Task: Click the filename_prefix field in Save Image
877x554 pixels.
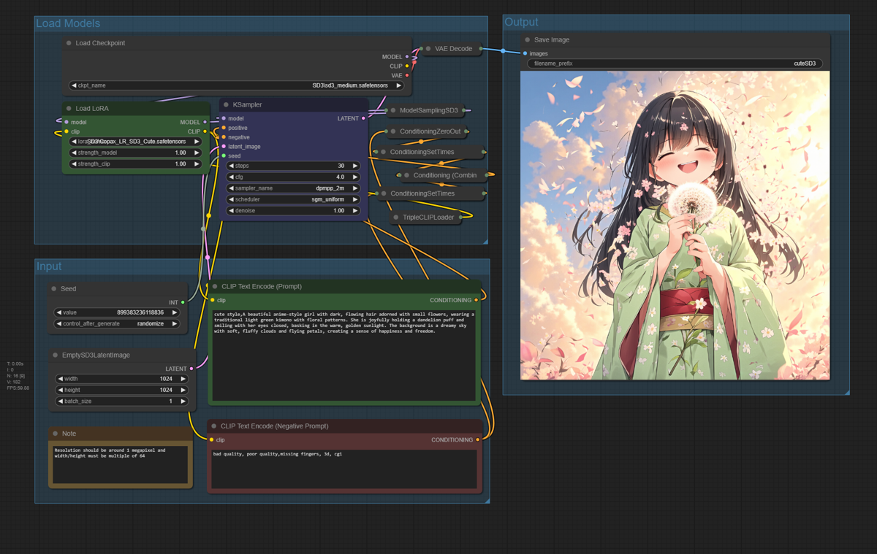Action: click(x=675, y=64)
